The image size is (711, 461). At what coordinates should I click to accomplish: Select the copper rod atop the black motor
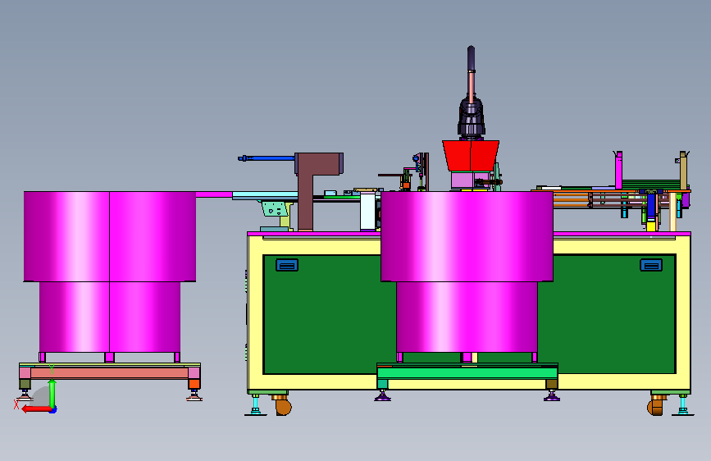coord(471,86)
